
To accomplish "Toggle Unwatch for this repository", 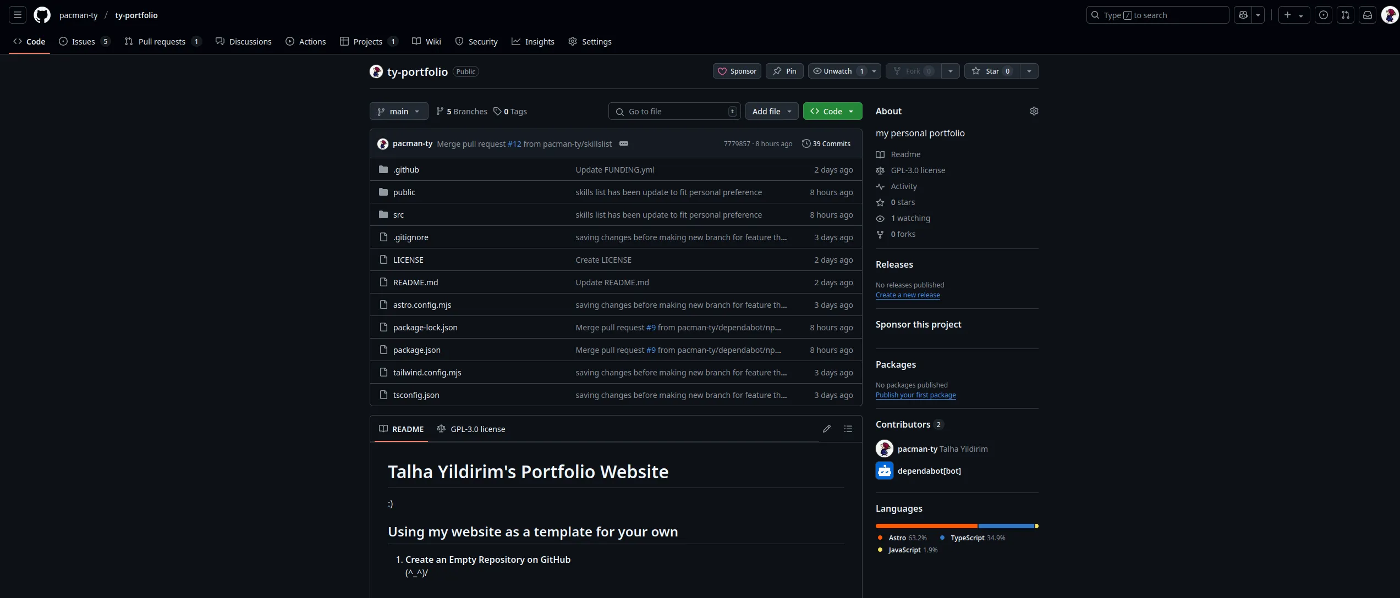I will click(837, 71).
